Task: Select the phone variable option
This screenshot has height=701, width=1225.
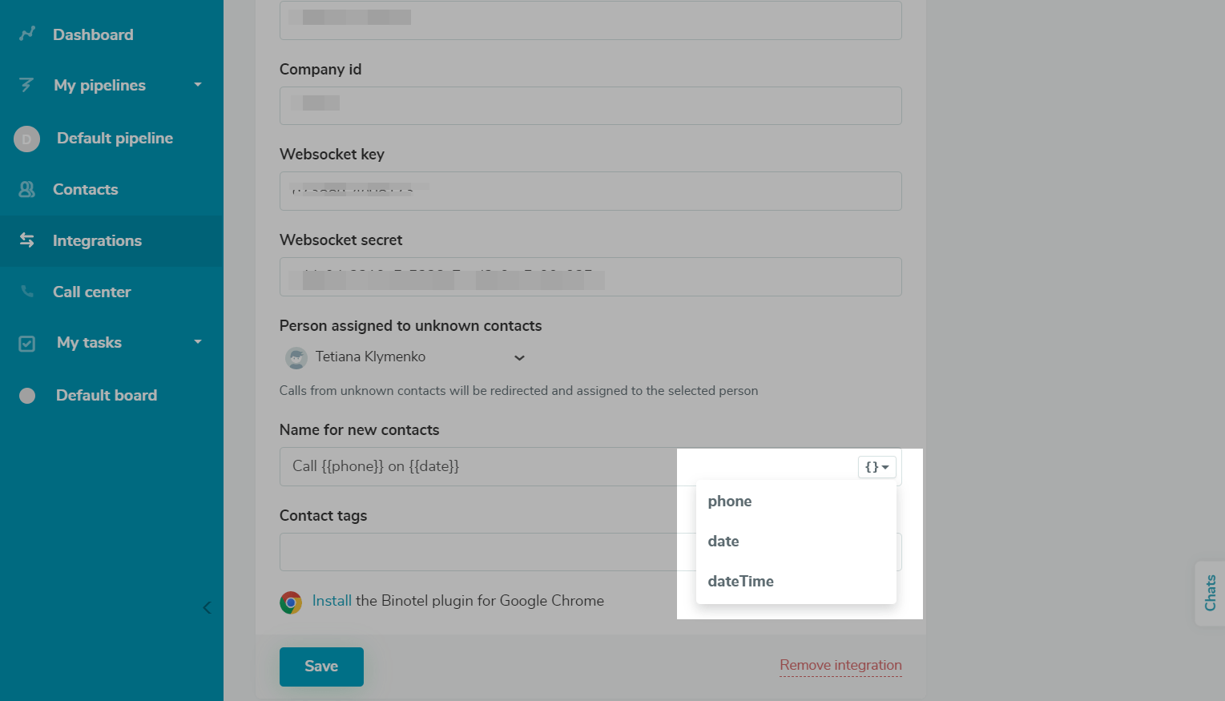Action: [730, 502]
